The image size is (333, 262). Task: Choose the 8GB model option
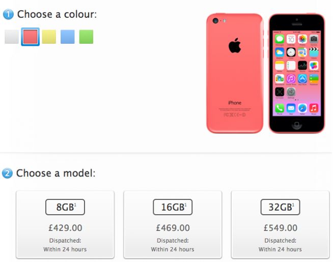(x=65, y=225)
